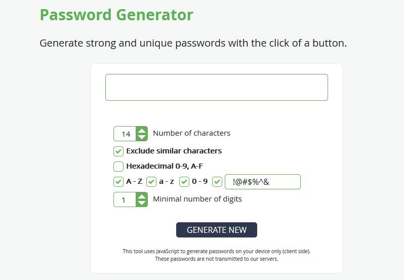Viewport: 404px width, 280px height.
Task: Click the Minimal number of digits label
Action: point(197,199)
